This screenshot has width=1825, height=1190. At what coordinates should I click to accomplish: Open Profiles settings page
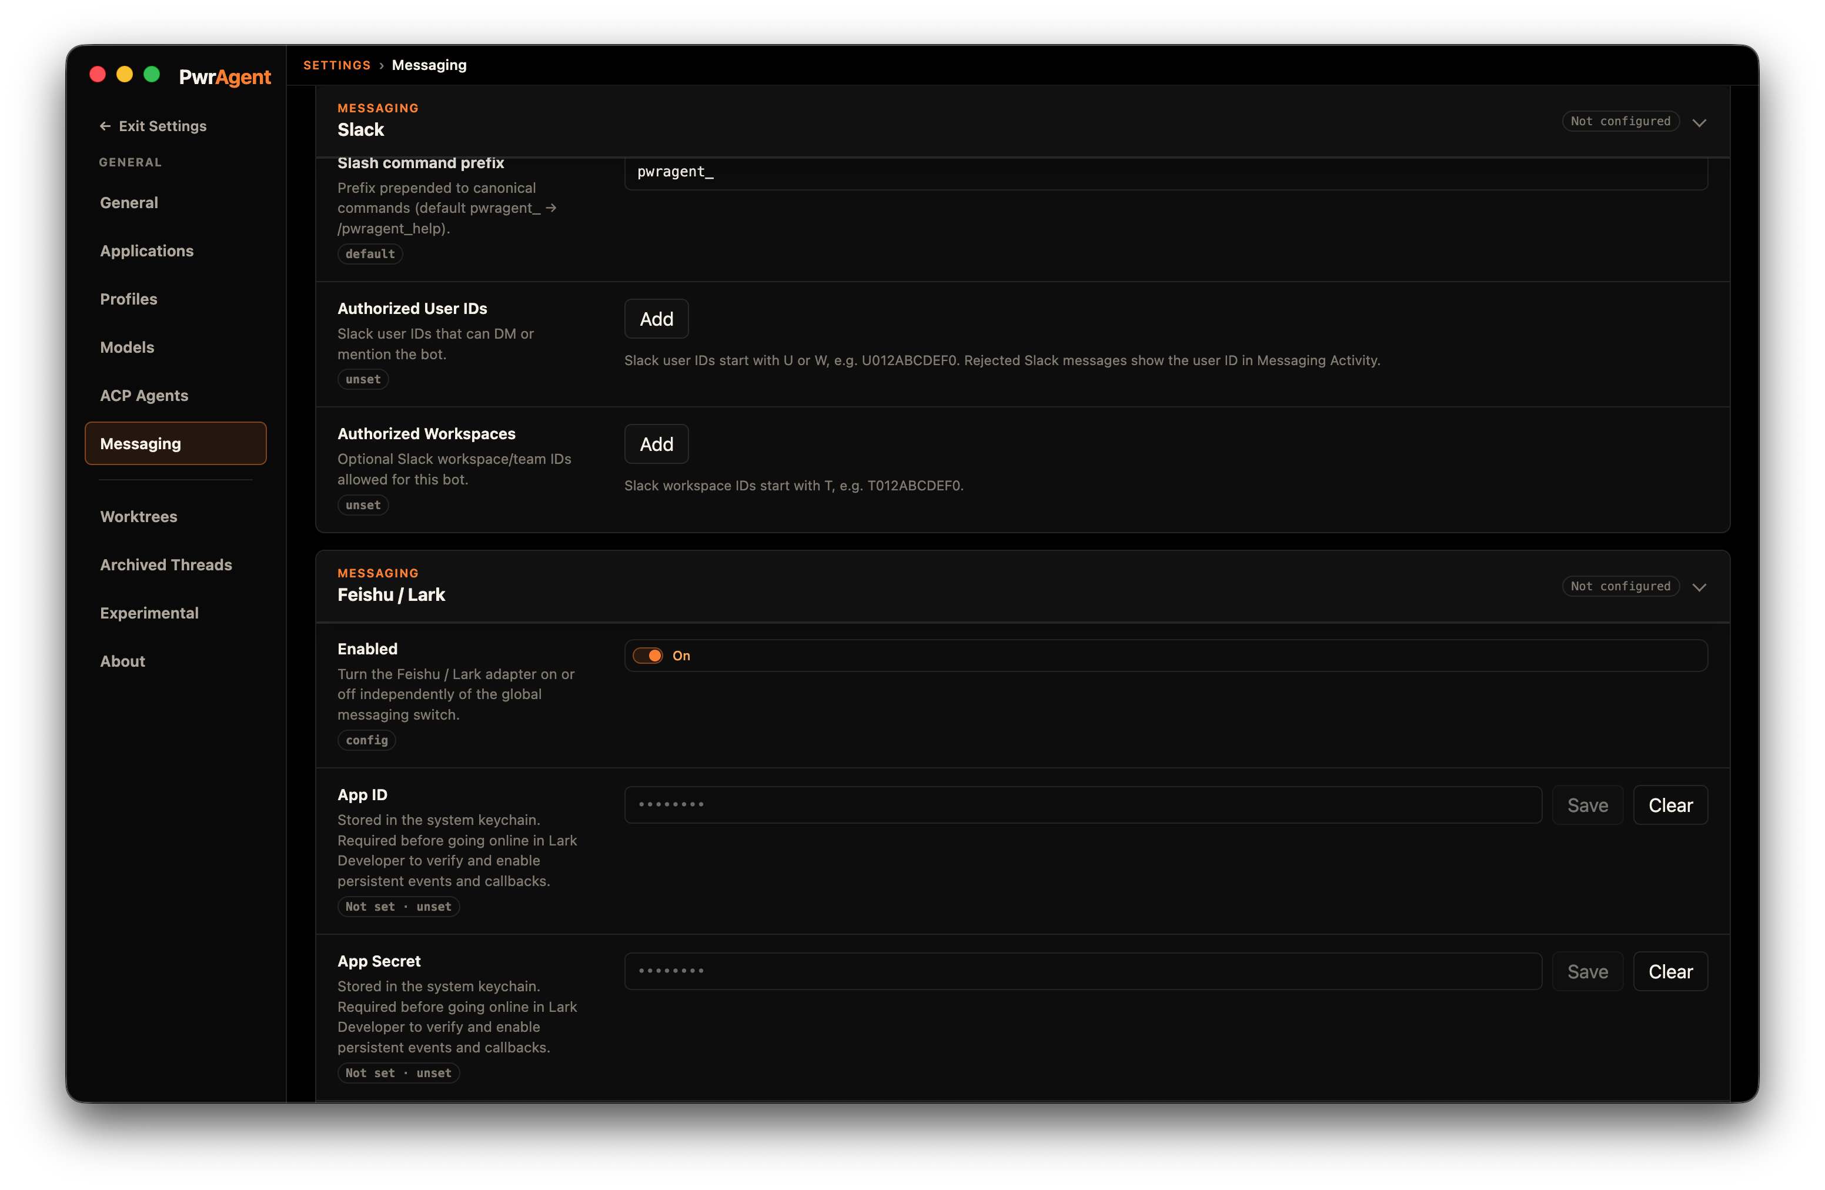click(176, 299)
